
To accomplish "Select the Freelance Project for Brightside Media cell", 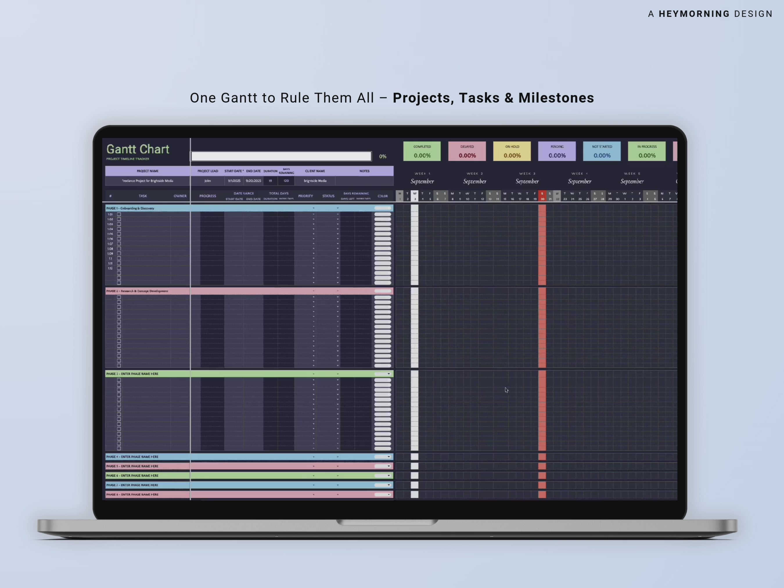I will coord(147,180).
